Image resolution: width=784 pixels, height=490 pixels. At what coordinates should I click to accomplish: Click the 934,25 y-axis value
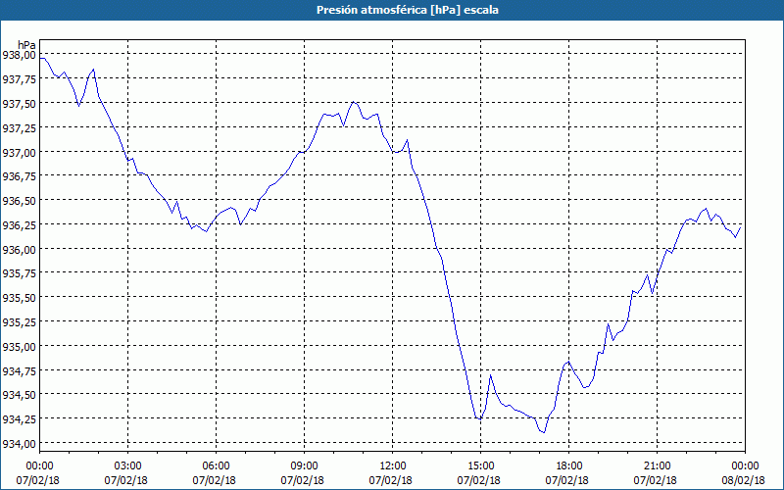coord(18,419)
